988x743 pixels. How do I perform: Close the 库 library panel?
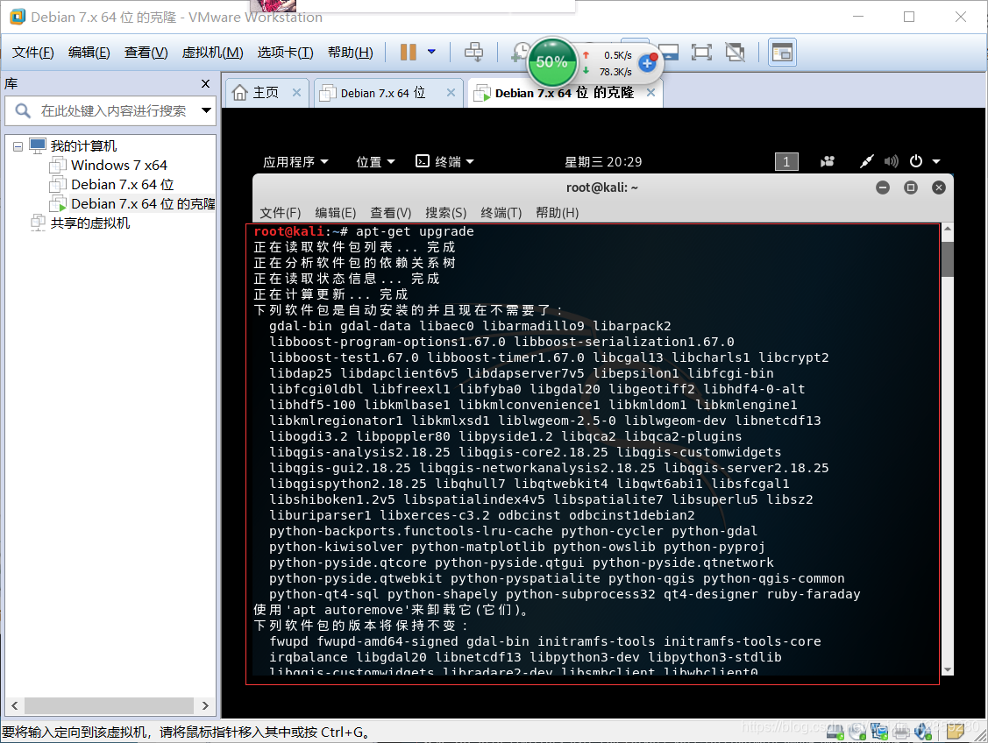point(205,84)
